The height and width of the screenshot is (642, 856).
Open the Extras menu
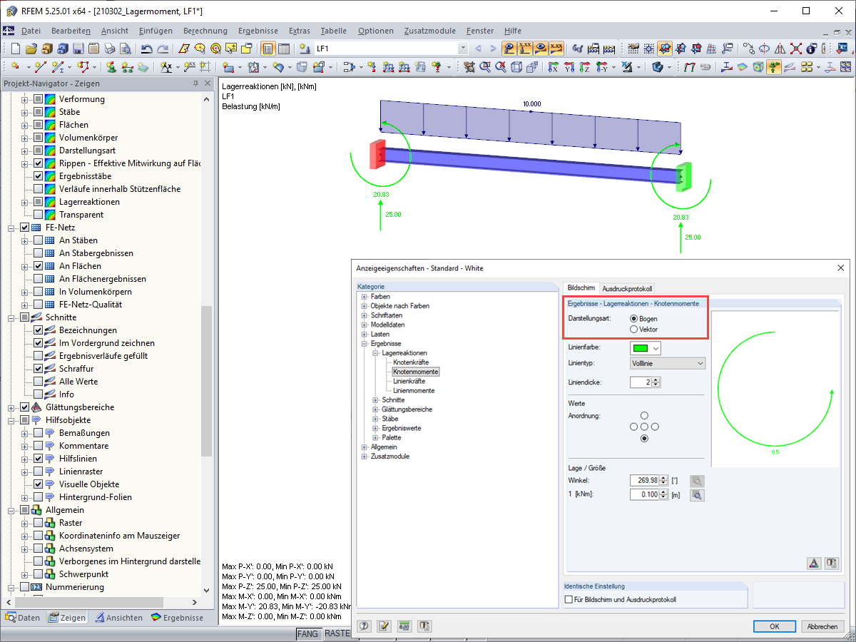tap(300, 31)
